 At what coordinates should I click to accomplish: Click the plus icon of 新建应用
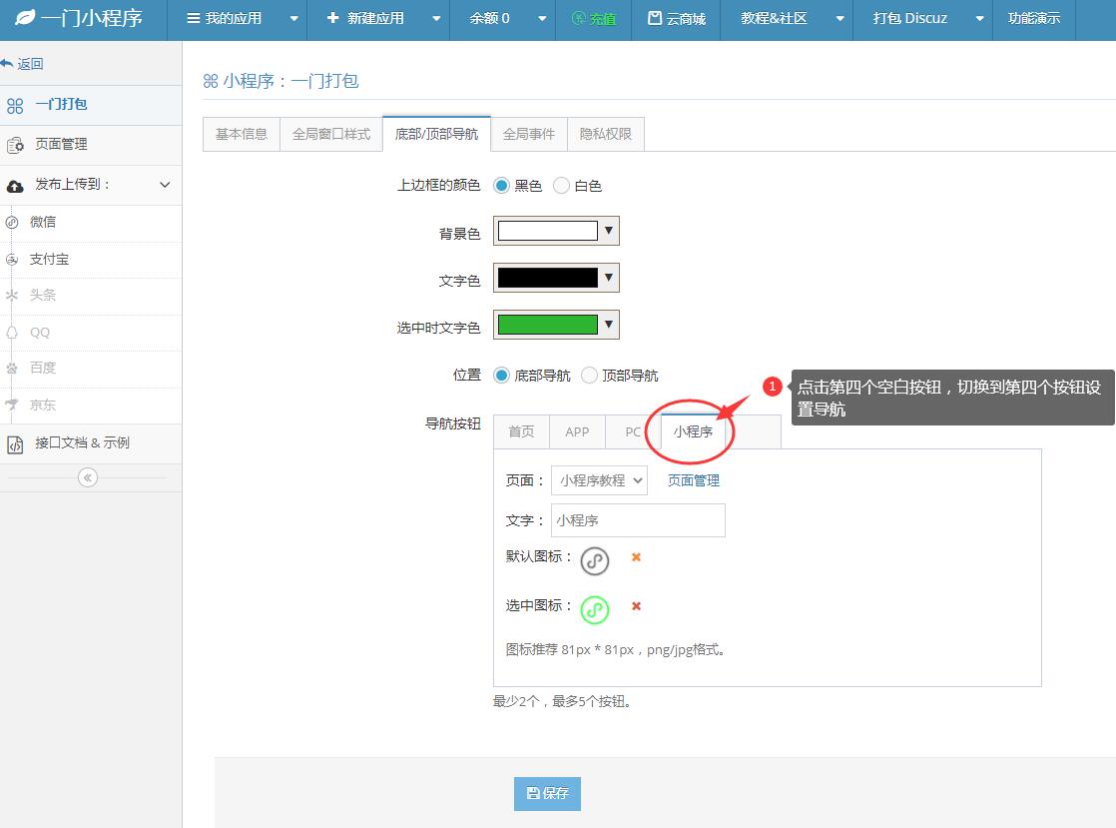(x=332, y=17)
